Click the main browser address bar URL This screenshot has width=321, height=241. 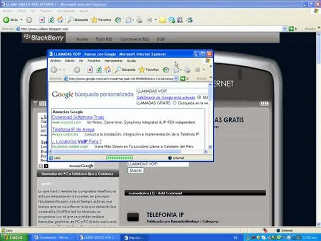click(x=45, y=29)
